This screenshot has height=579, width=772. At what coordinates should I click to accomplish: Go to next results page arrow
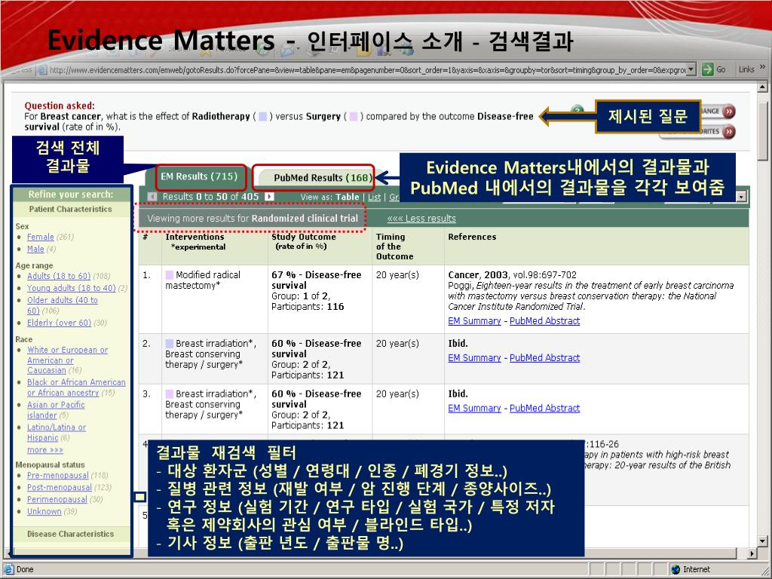click(269, 197)
